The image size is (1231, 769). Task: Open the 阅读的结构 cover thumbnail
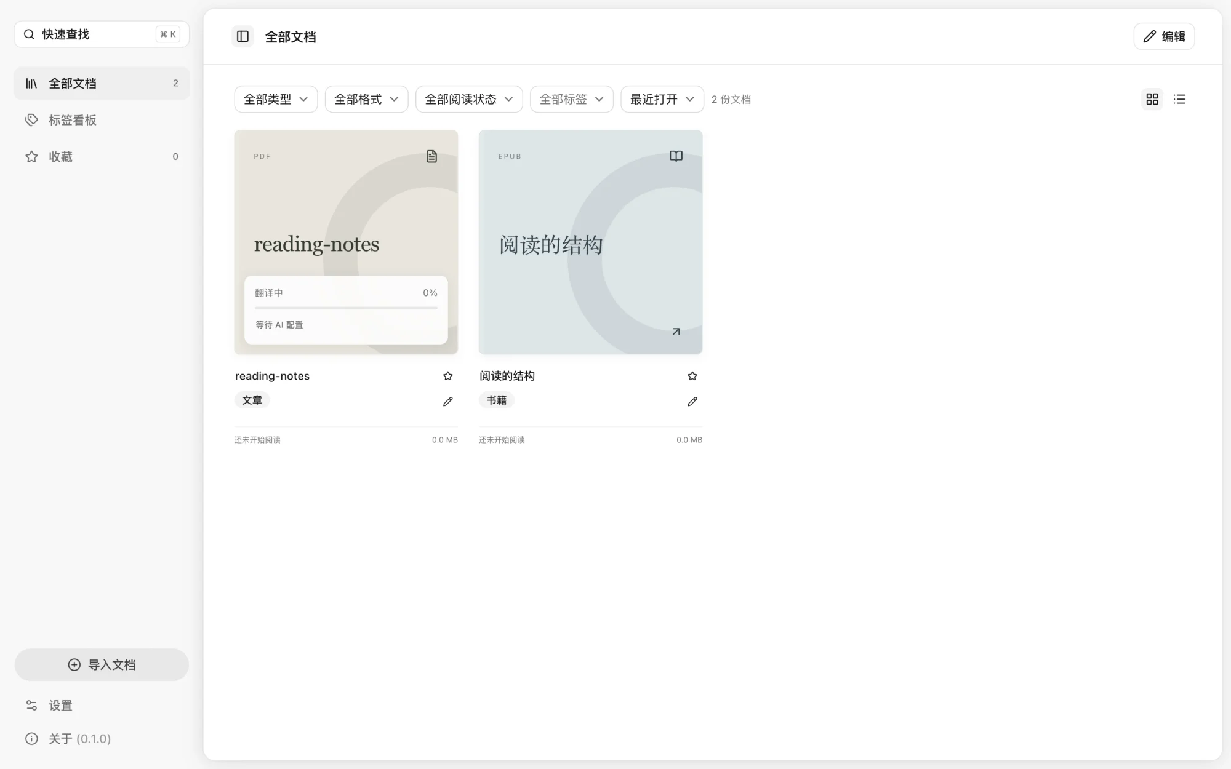tap(590, 242)
